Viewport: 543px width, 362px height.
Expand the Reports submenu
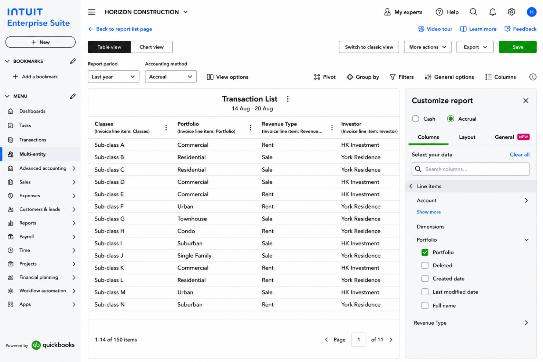[74, 223]
